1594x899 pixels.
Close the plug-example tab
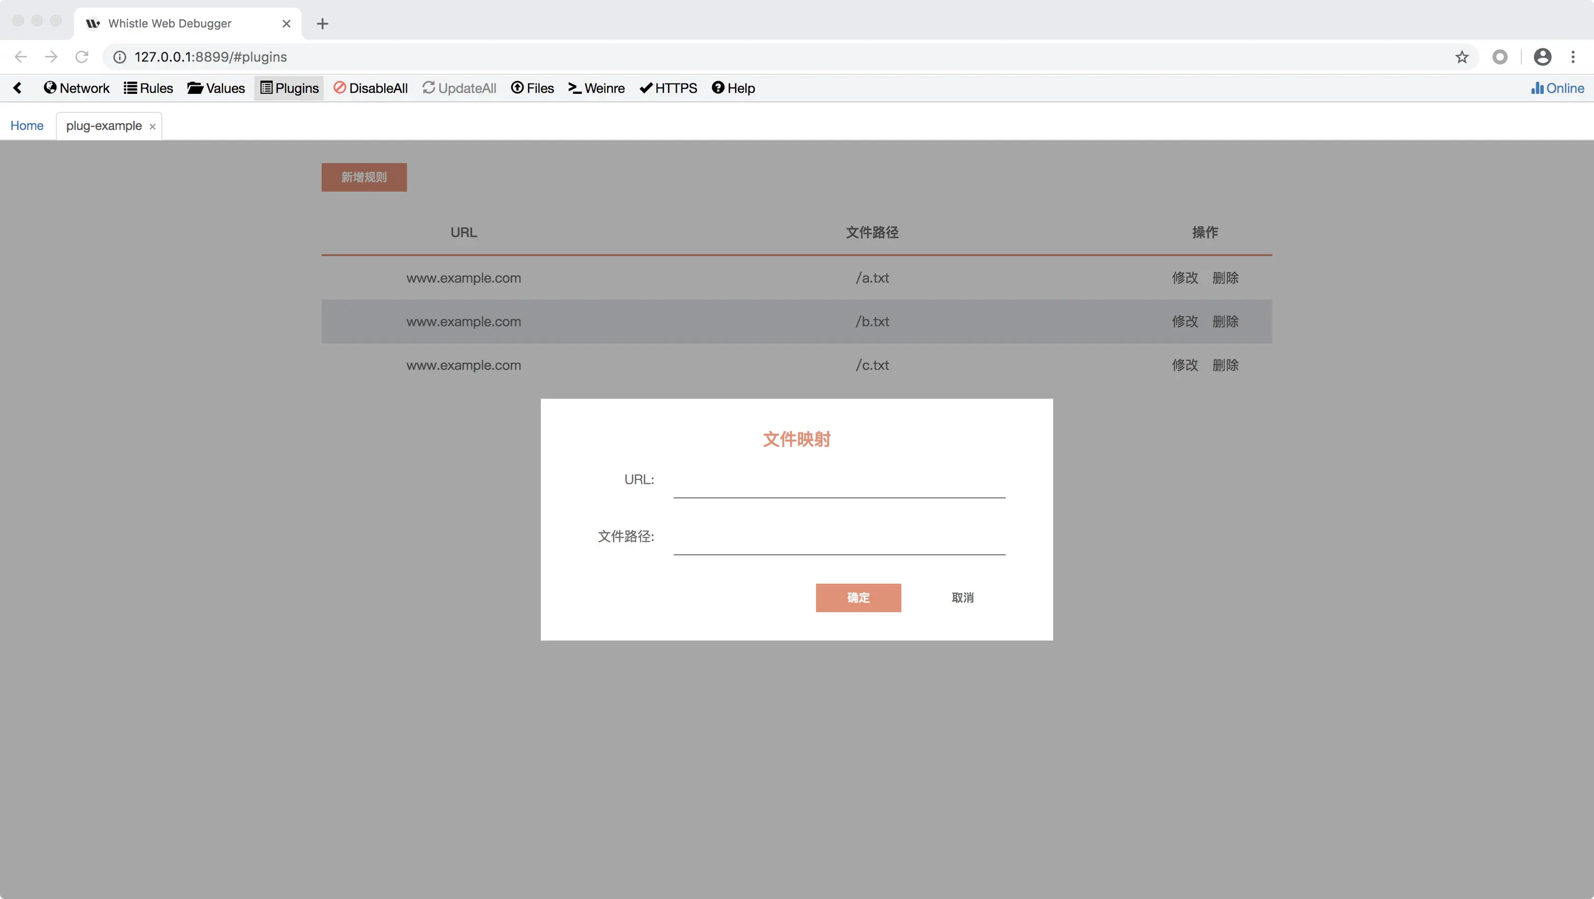point(152,126)
